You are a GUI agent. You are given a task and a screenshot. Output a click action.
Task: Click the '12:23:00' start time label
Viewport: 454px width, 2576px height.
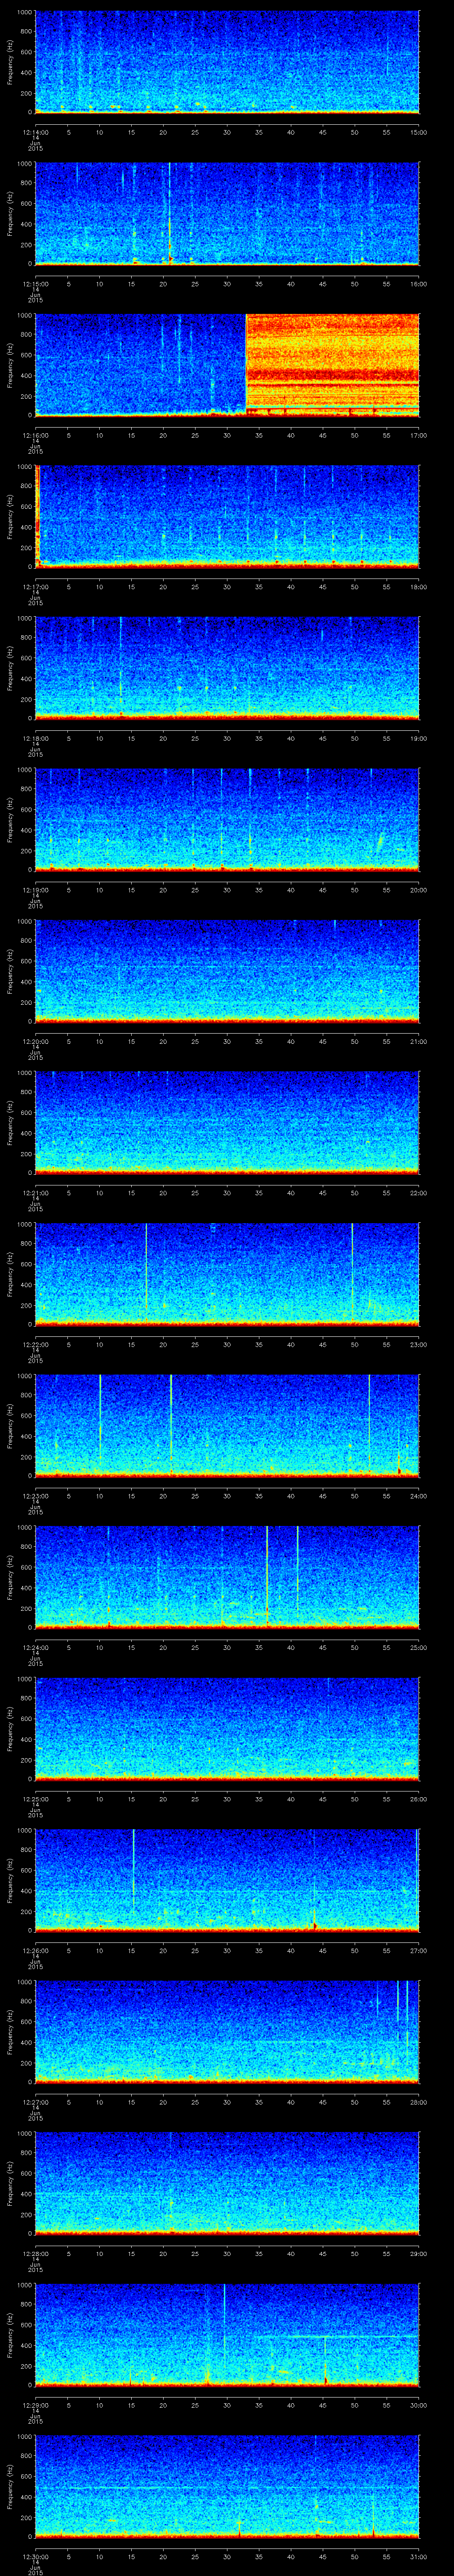pos(35,1496)
